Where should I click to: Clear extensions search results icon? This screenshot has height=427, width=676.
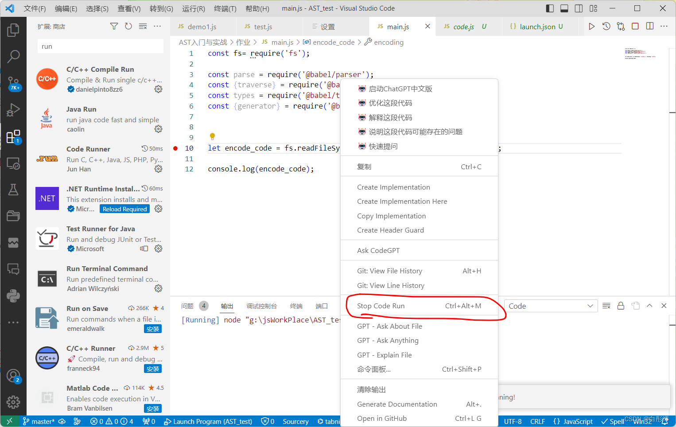(x=143, y=27)
